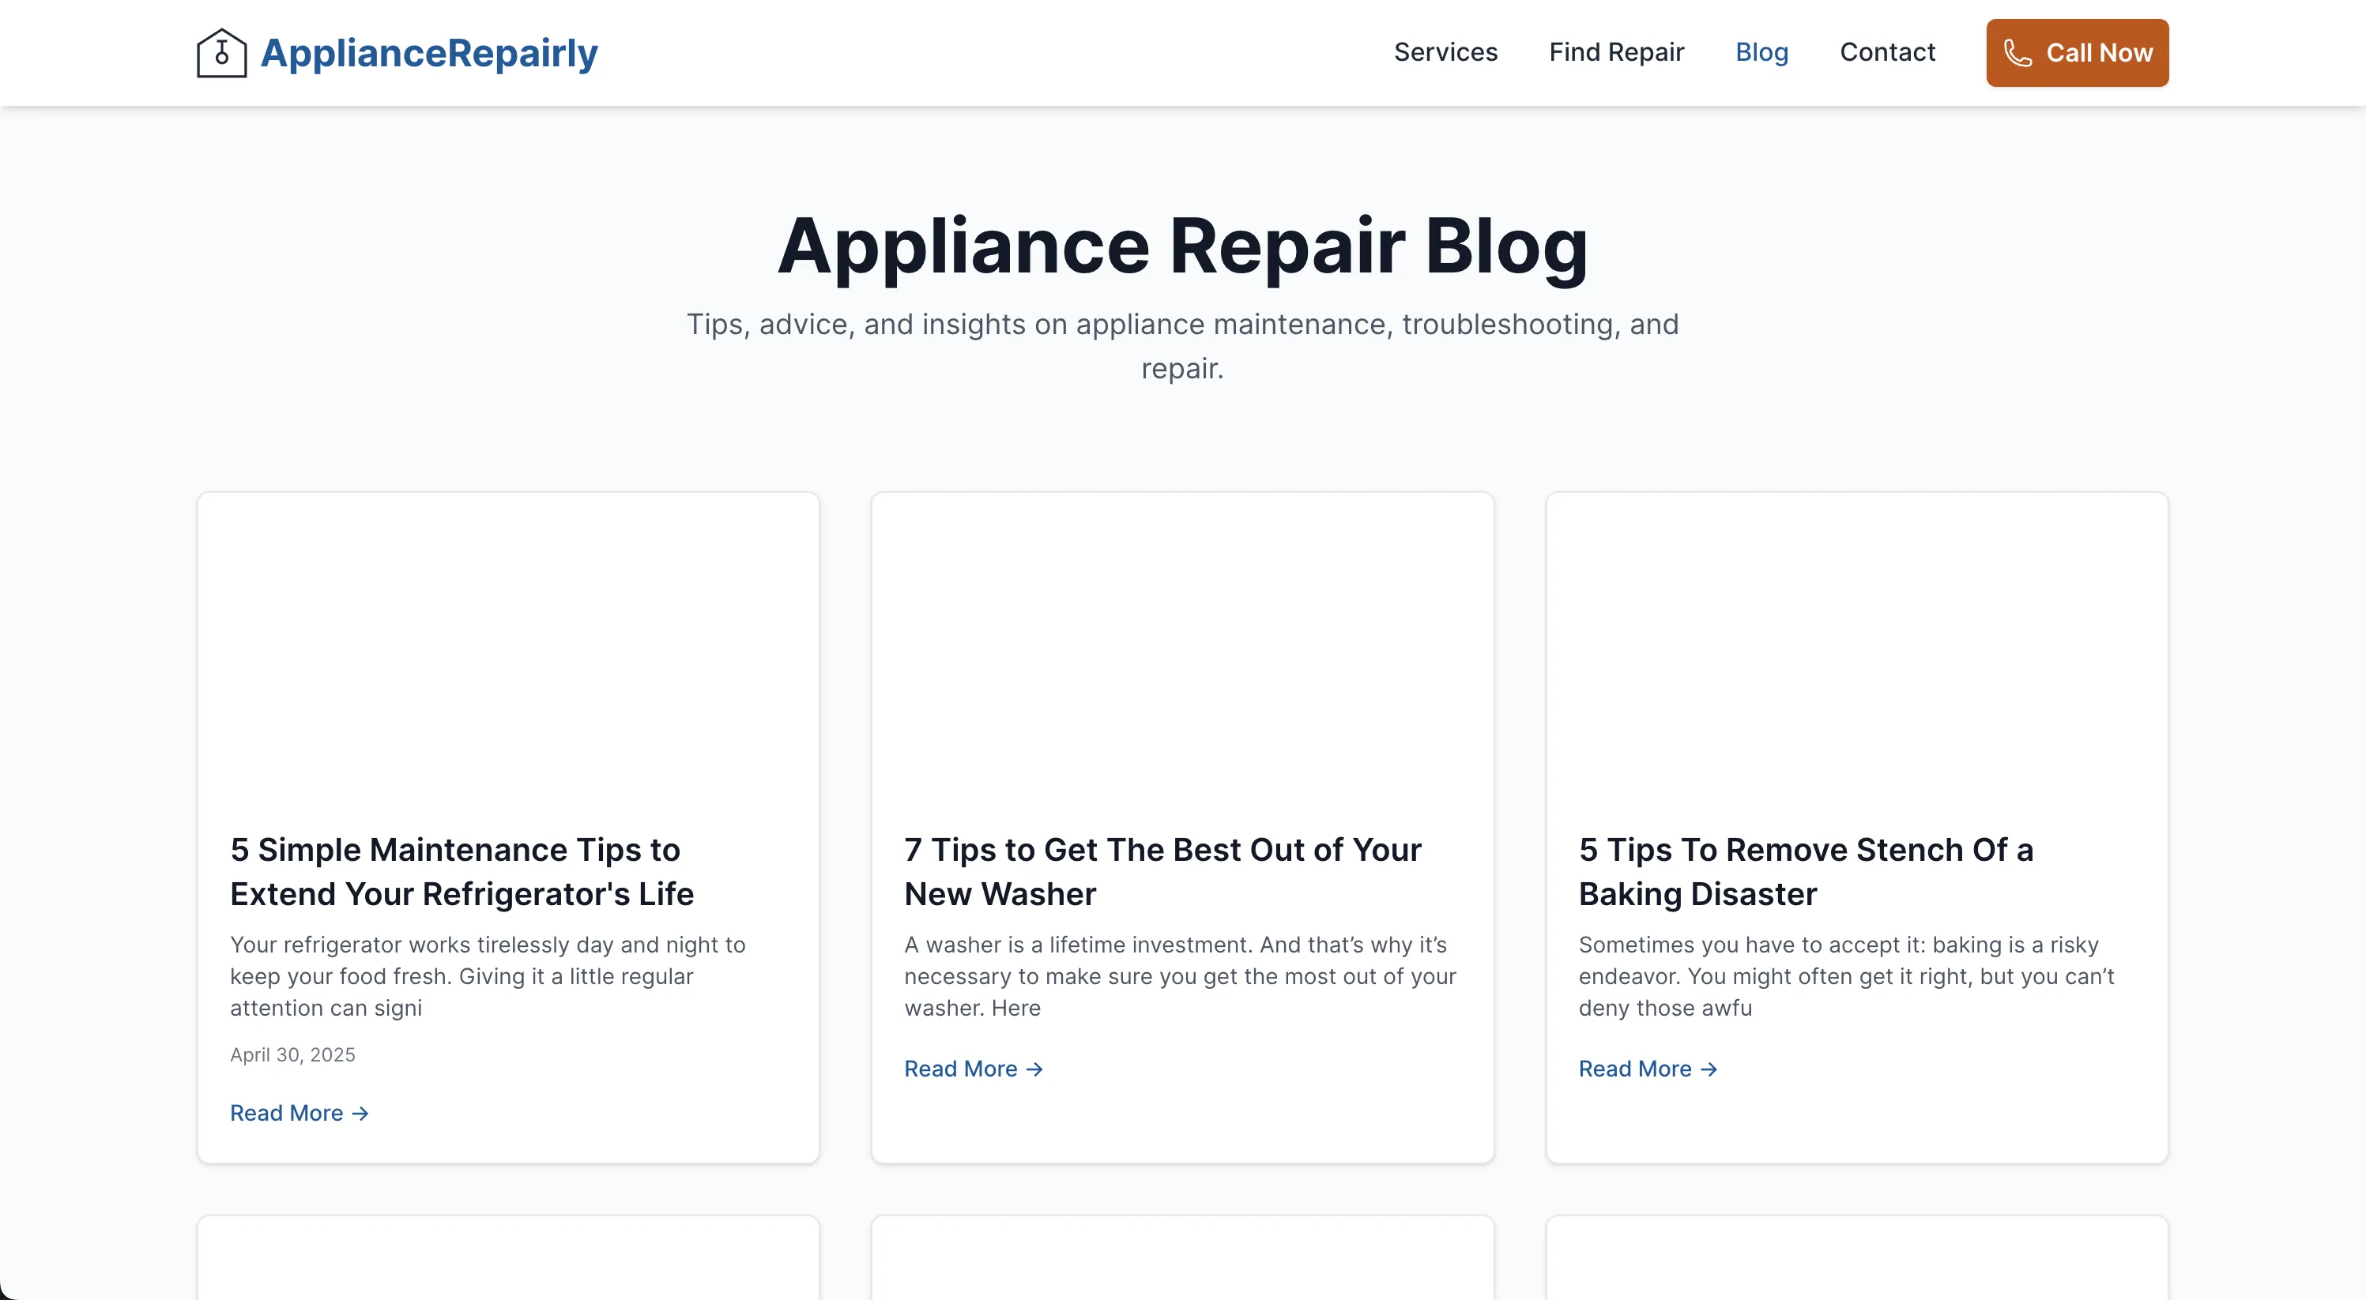The height and width of the screenshot is (1300, 2366).
Task: Click Read More under refrigerator article
Action: click(287, 1114)
